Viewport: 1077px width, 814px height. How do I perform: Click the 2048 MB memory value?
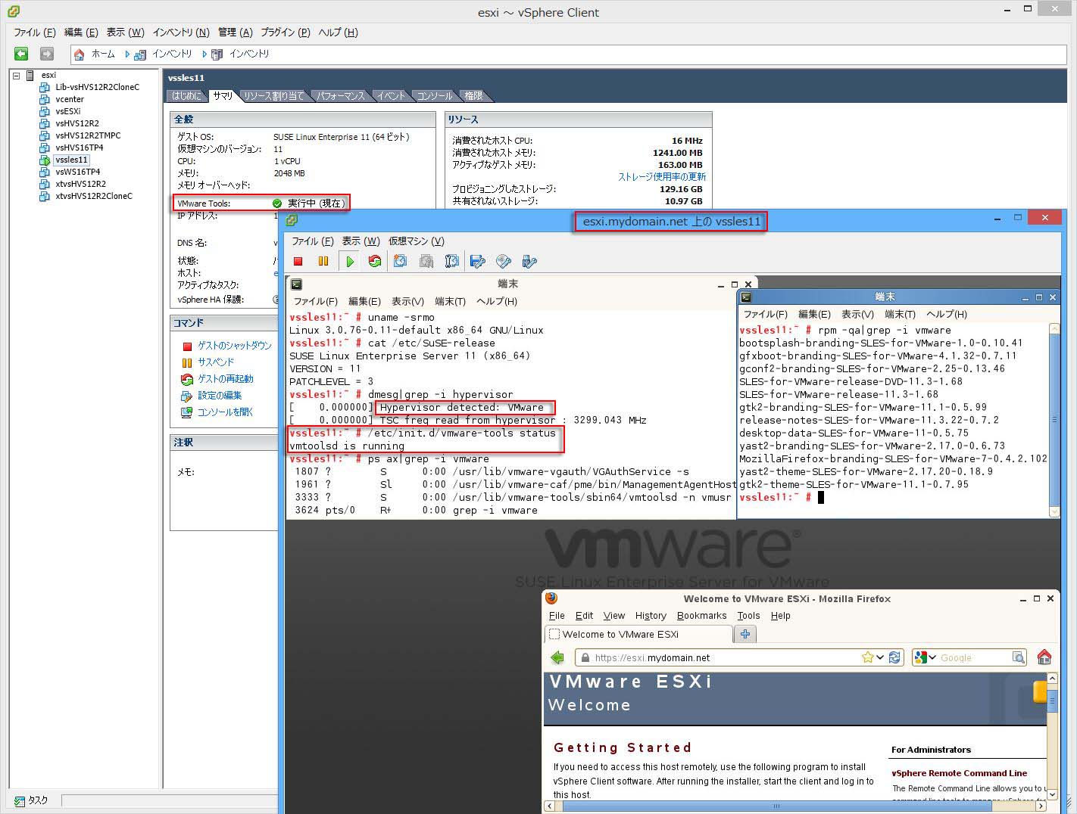click(x=289, y=173)
